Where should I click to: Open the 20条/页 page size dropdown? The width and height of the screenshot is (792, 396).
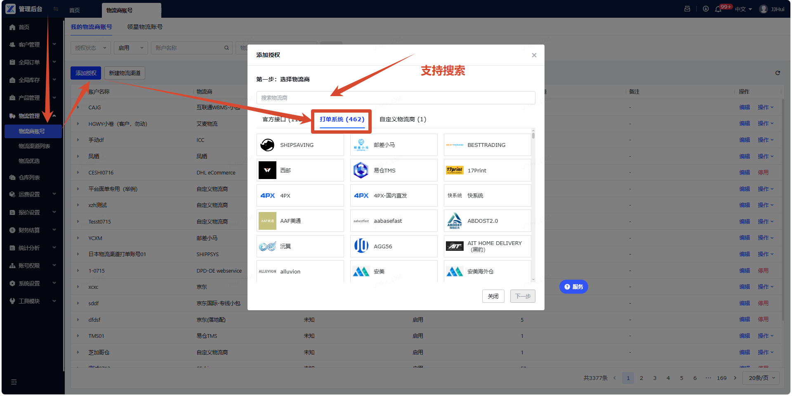tap(761, 378)
